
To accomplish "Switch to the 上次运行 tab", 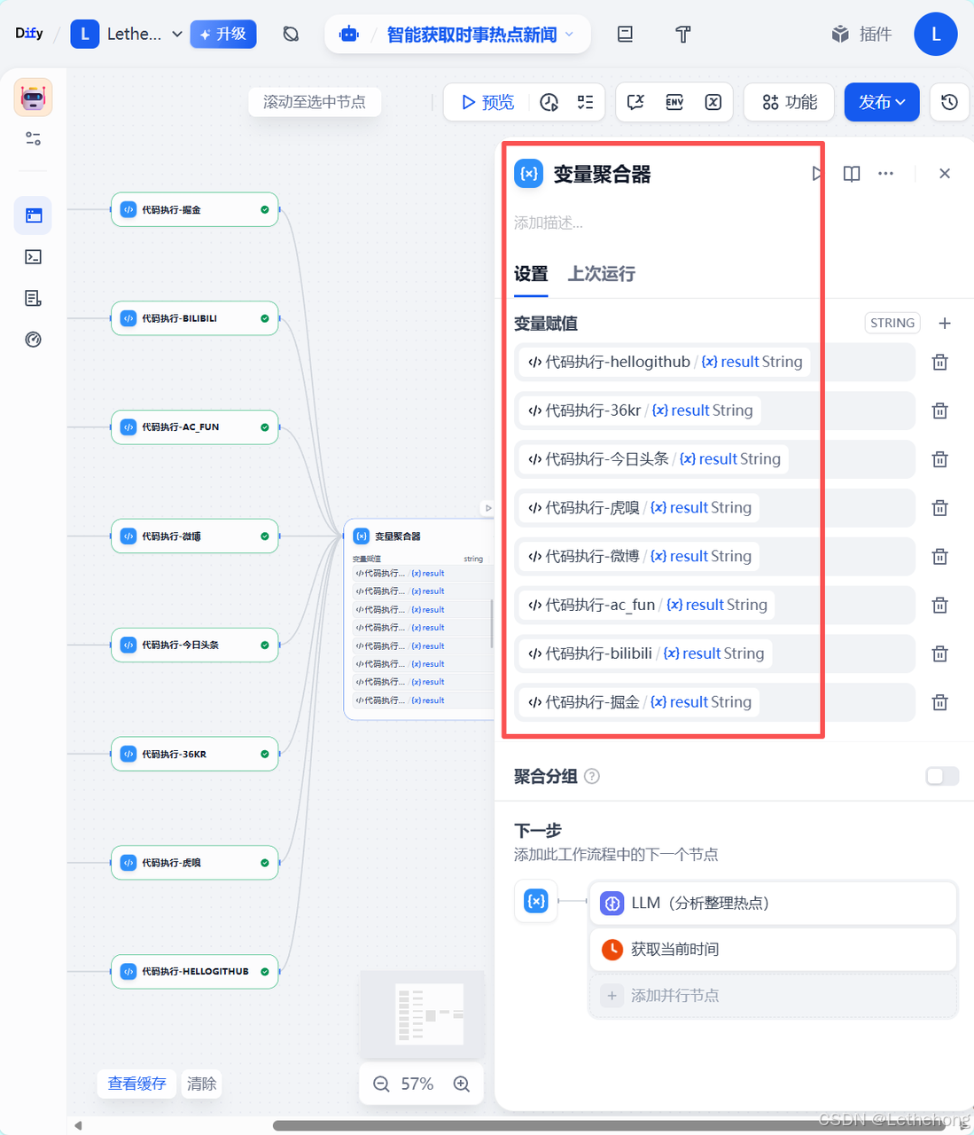I will (x=602, y=274).
